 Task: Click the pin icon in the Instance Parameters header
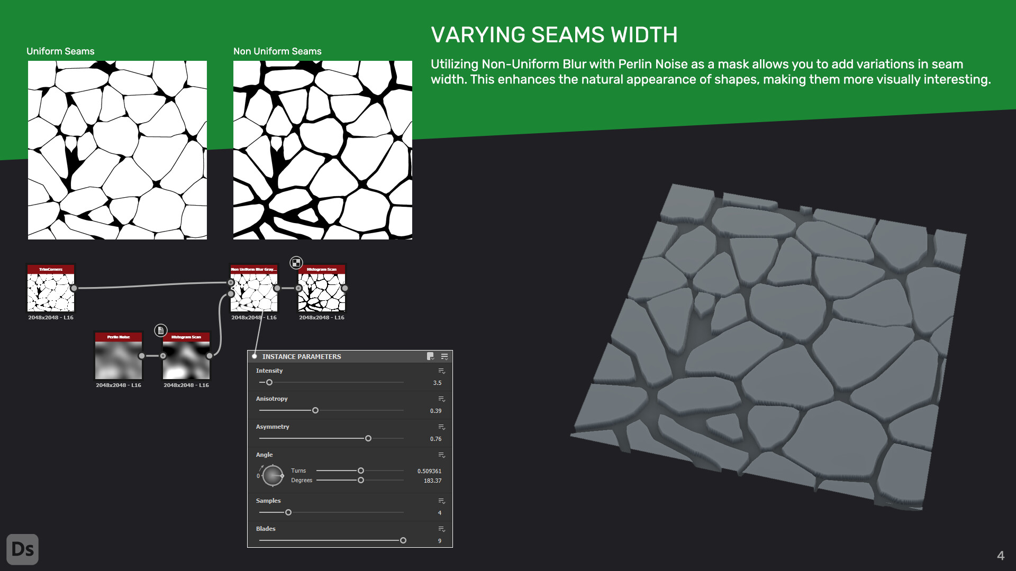click(430, 357)
